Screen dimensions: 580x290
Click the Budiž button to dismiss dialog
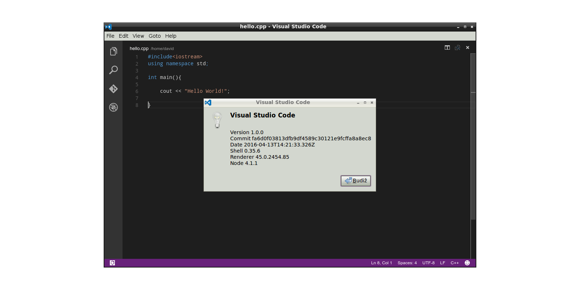click(356, 181)
